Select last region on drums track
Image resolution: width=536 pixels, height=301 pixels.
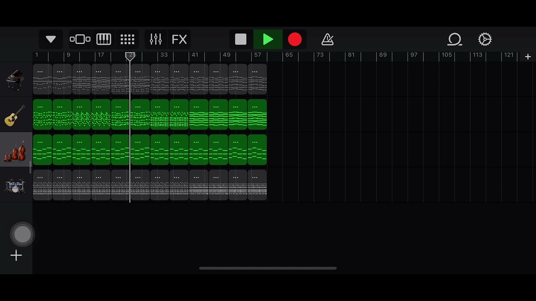[x=258, y=185]
